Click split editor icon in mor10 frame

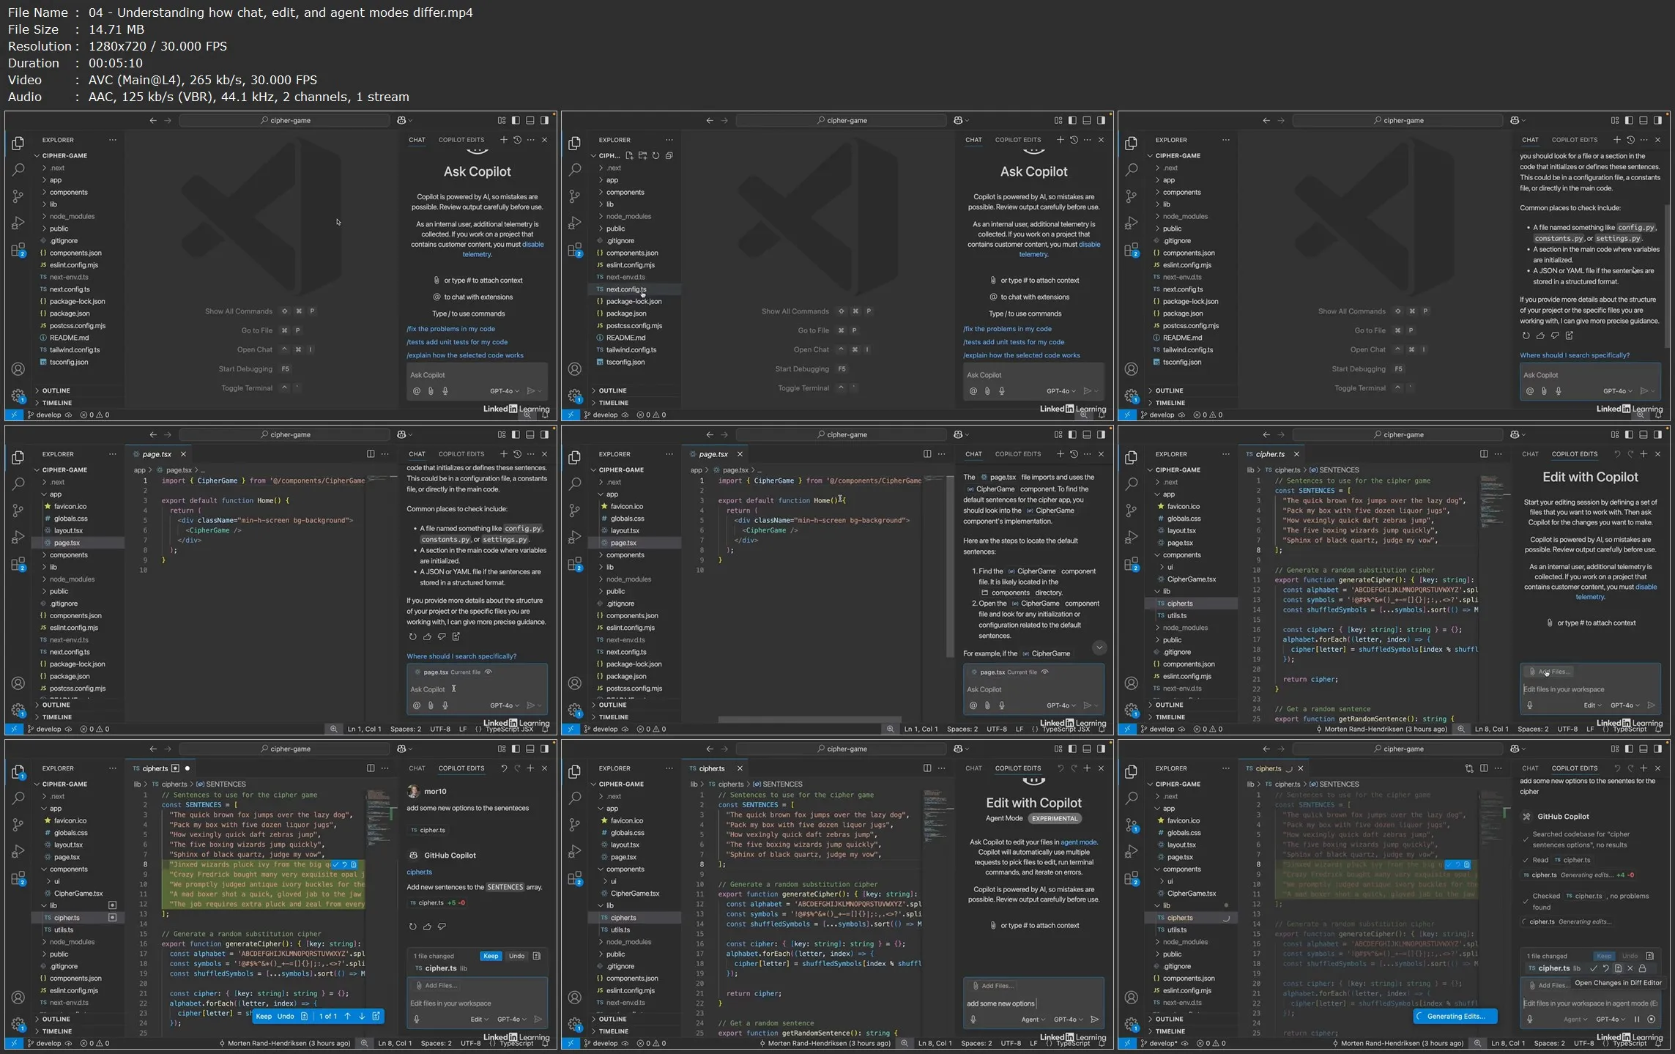371,768
